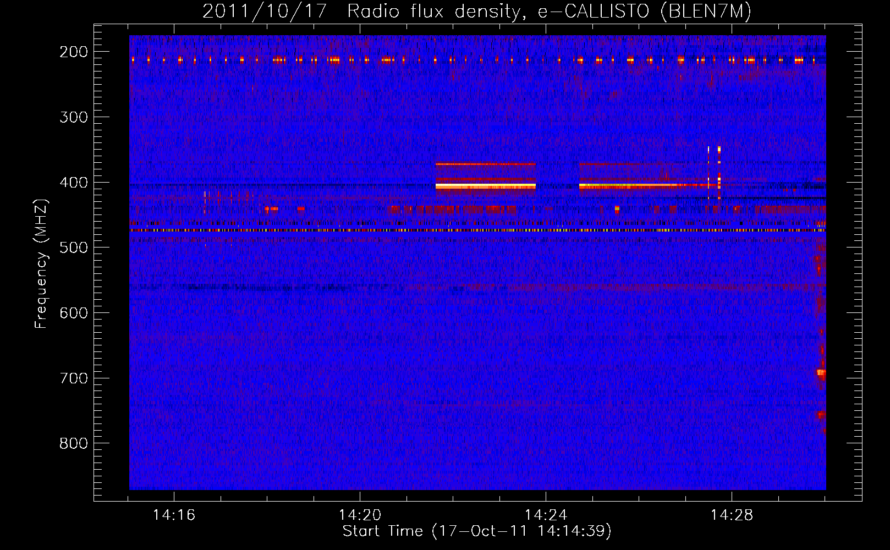Click the "Frequency (MHZ)" axis label

click(x=41, y=263)
